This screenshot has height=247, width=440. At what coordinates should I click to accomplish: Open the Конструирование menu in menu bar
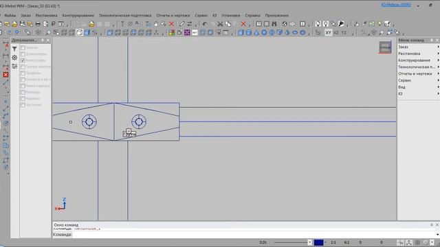(78, 15)
